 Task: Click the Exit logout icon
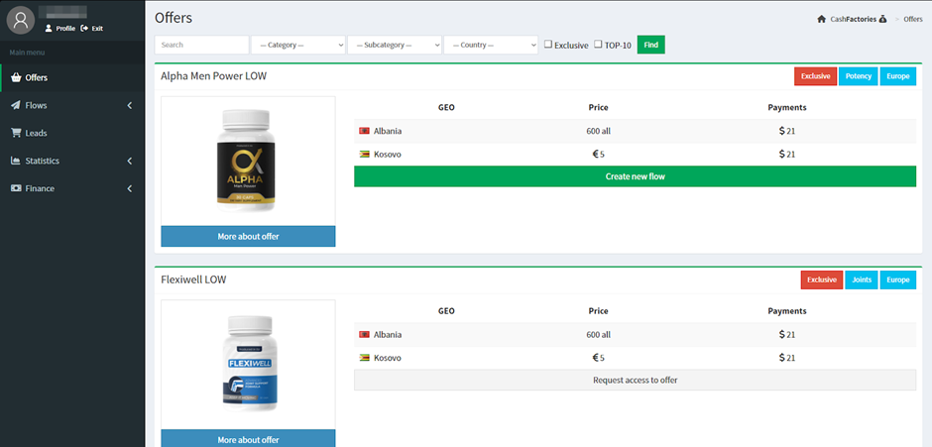[84, 29]
